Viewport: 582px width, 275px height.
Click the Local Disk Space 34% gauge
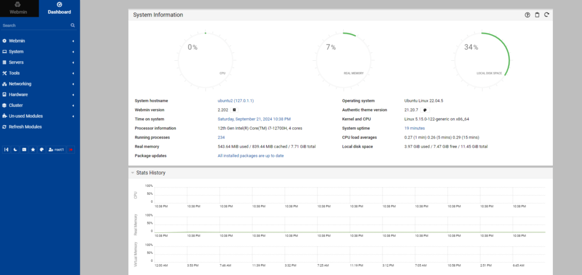click(482, 60)
